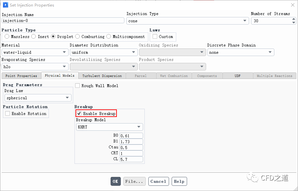
Task: Click the Cancel button
Action: click(158, 181)
